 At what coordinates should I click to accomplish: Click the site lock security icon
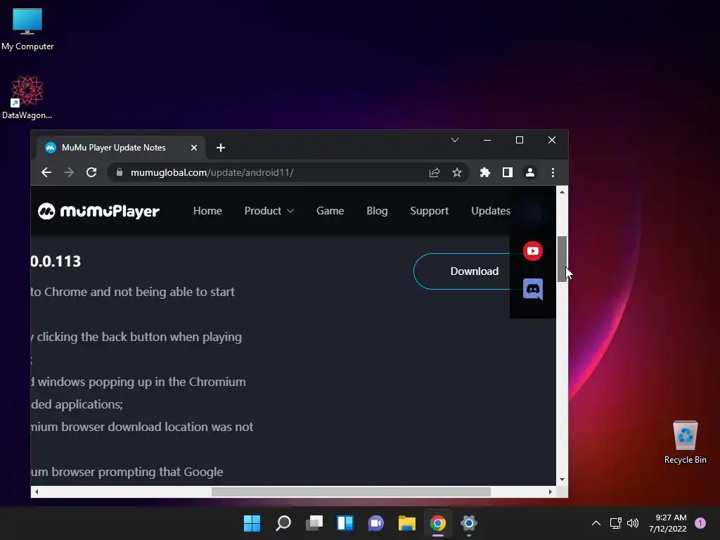(x=120, y=173)
